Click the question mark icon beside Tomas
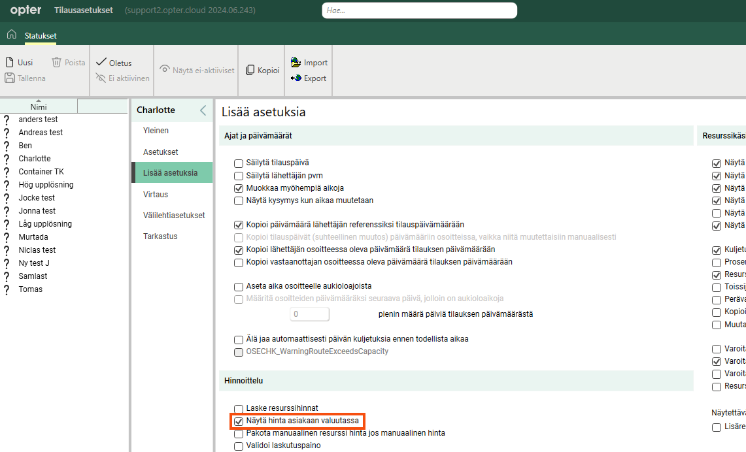 pyautogui.click(x=7, y=289)
